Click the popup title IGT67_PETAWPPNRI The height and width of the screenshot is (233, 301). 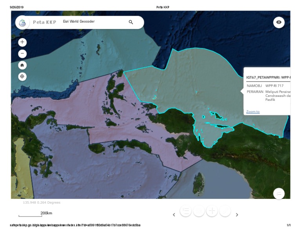pos(268,77)
